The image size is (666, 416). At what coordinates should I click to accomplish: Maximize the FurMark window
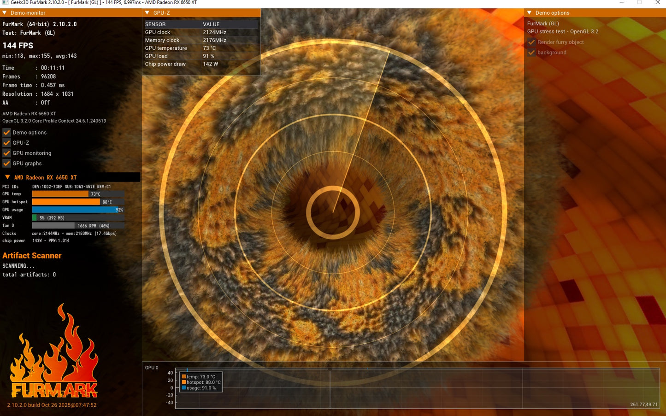(x=639, y=2)
